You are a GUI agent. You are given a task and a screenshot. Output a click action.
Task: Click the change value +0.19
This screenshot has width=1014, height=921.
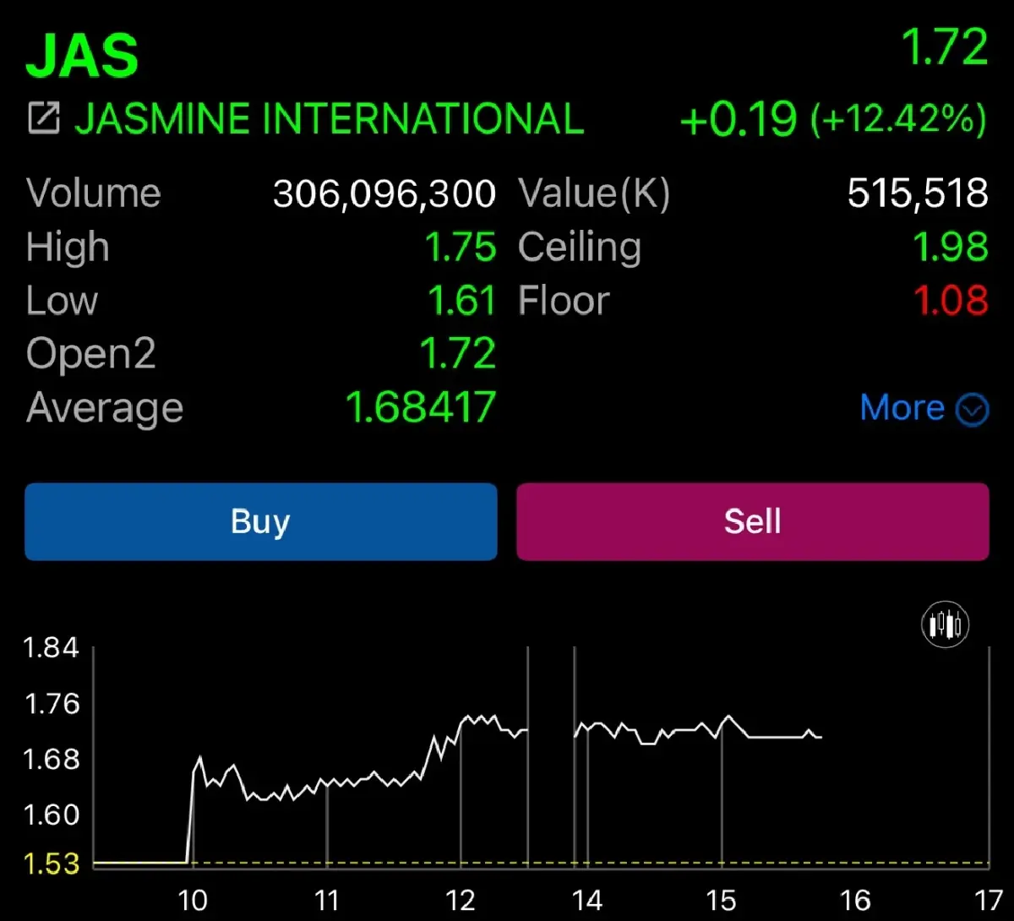pyautogui.click(x=739, y=119)
